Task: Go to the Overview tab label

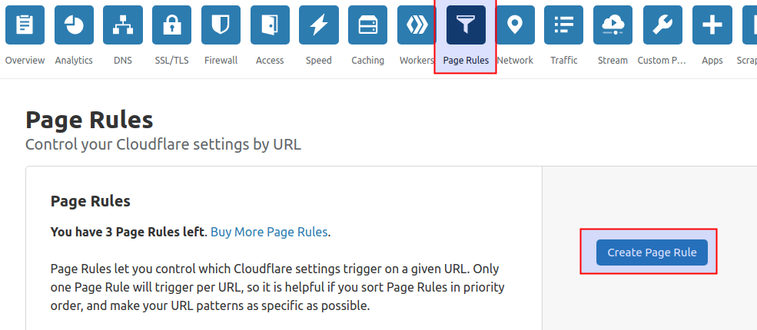Action: coord(25,61)
